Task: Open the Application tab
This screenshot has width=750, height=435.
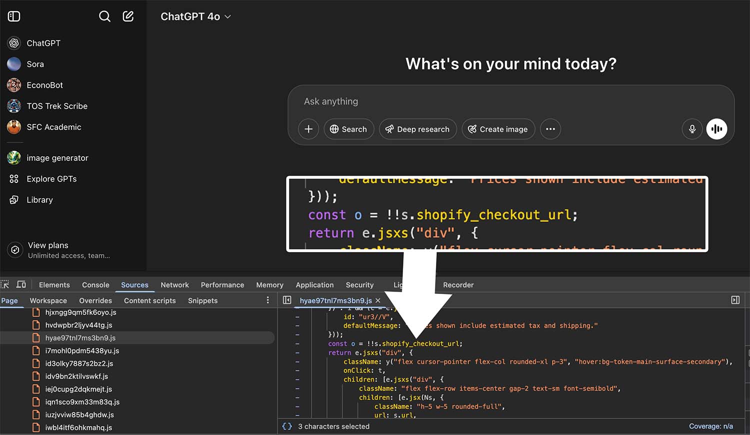Action: (314, 285)
